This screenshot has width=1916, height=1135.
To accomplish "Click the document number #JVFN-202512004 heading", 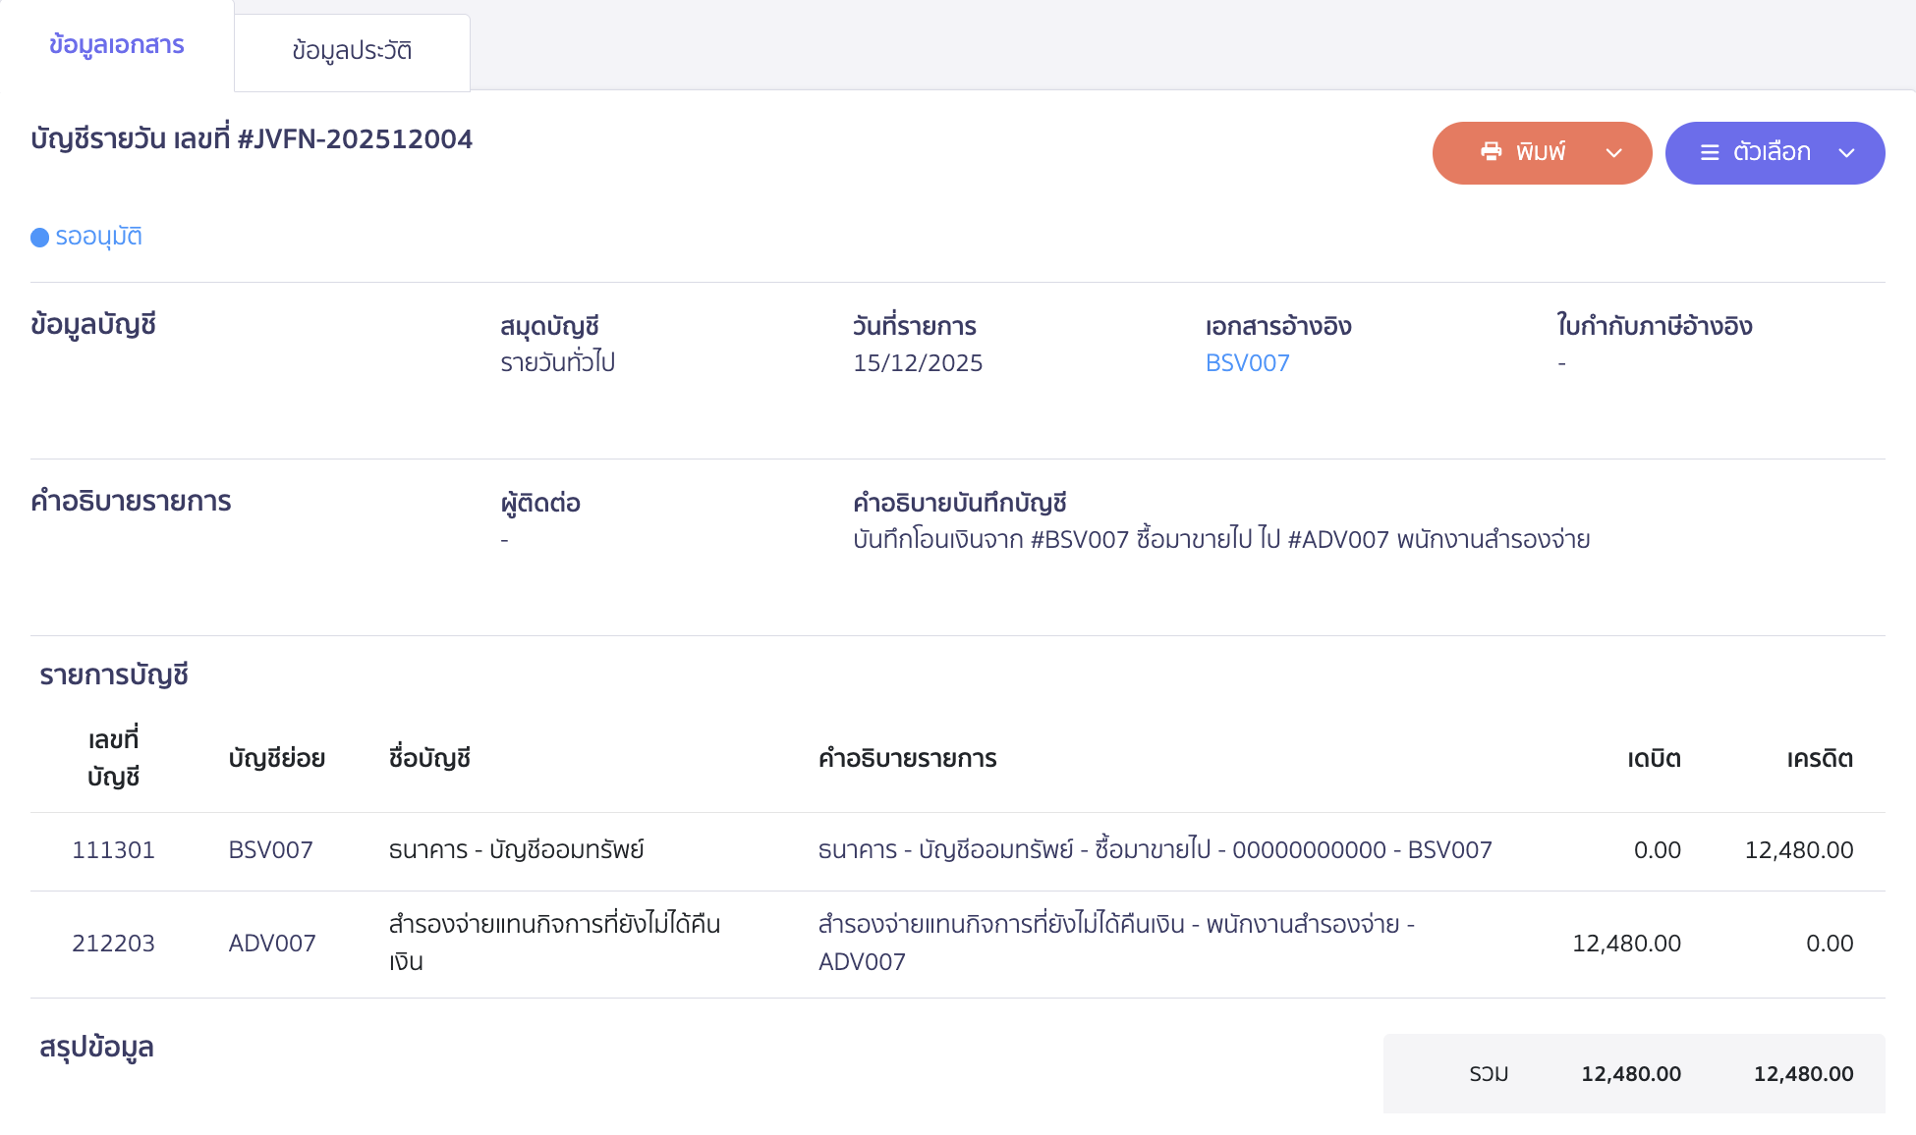I will click(251, 139).
